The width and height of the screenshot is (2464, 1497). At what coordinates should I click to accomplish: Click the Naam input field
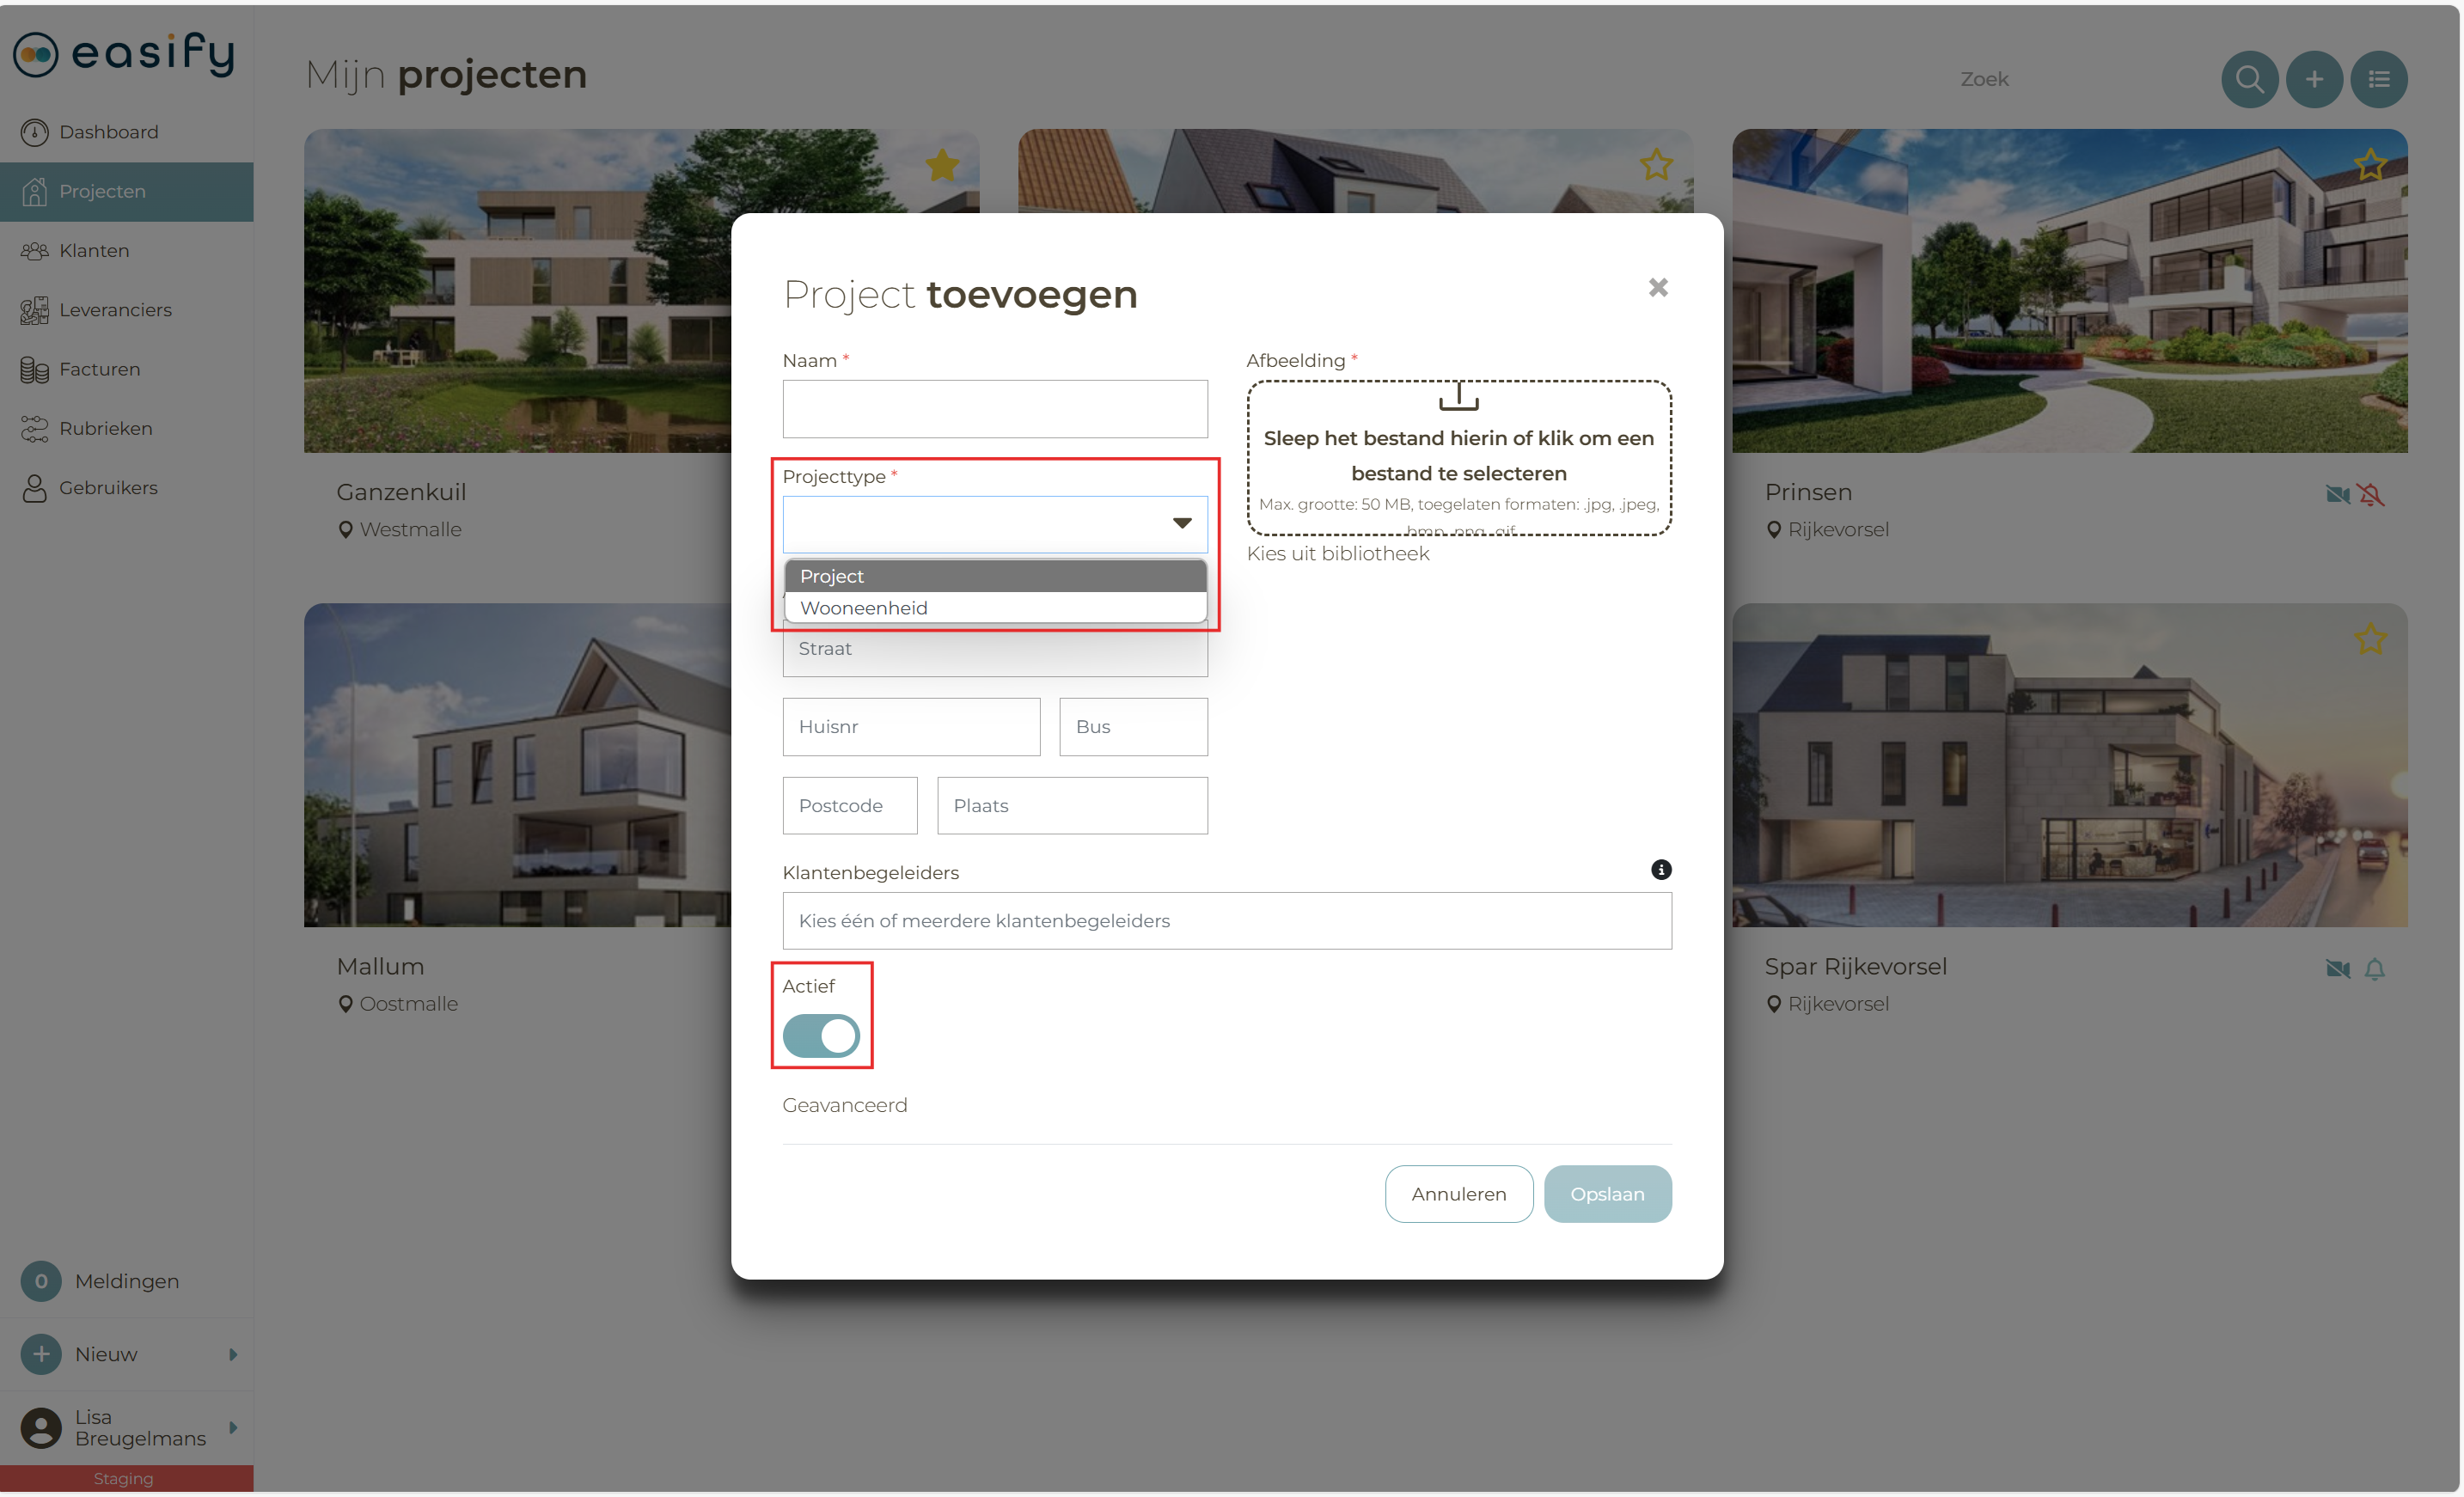click(x=995, y=409)
